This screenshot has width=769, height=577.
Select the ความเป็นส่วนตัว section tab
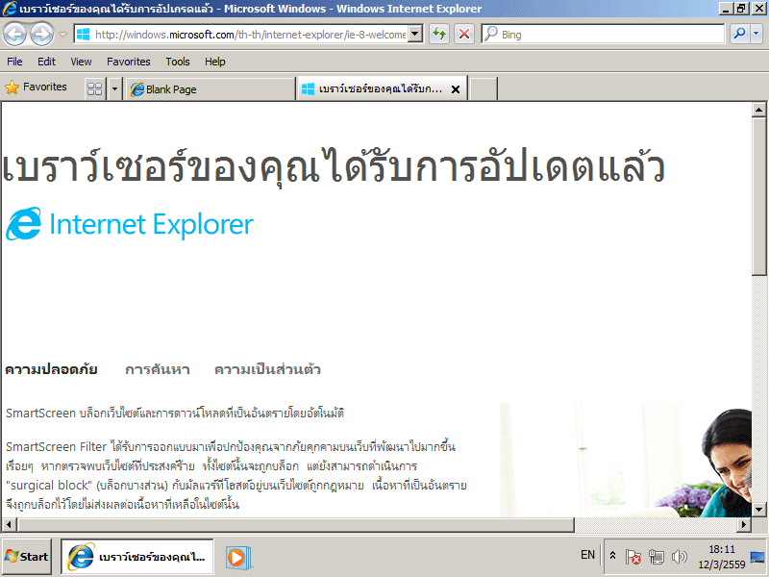pos(268,369)
